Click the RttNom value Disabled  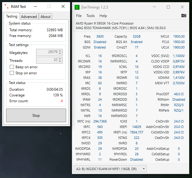[179, 99]
